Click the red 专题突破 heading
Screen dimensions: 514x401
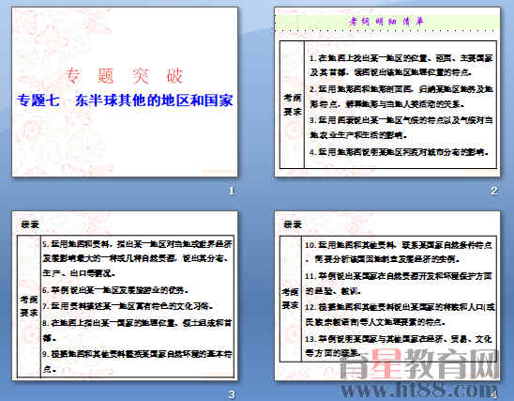pos(125,76)
